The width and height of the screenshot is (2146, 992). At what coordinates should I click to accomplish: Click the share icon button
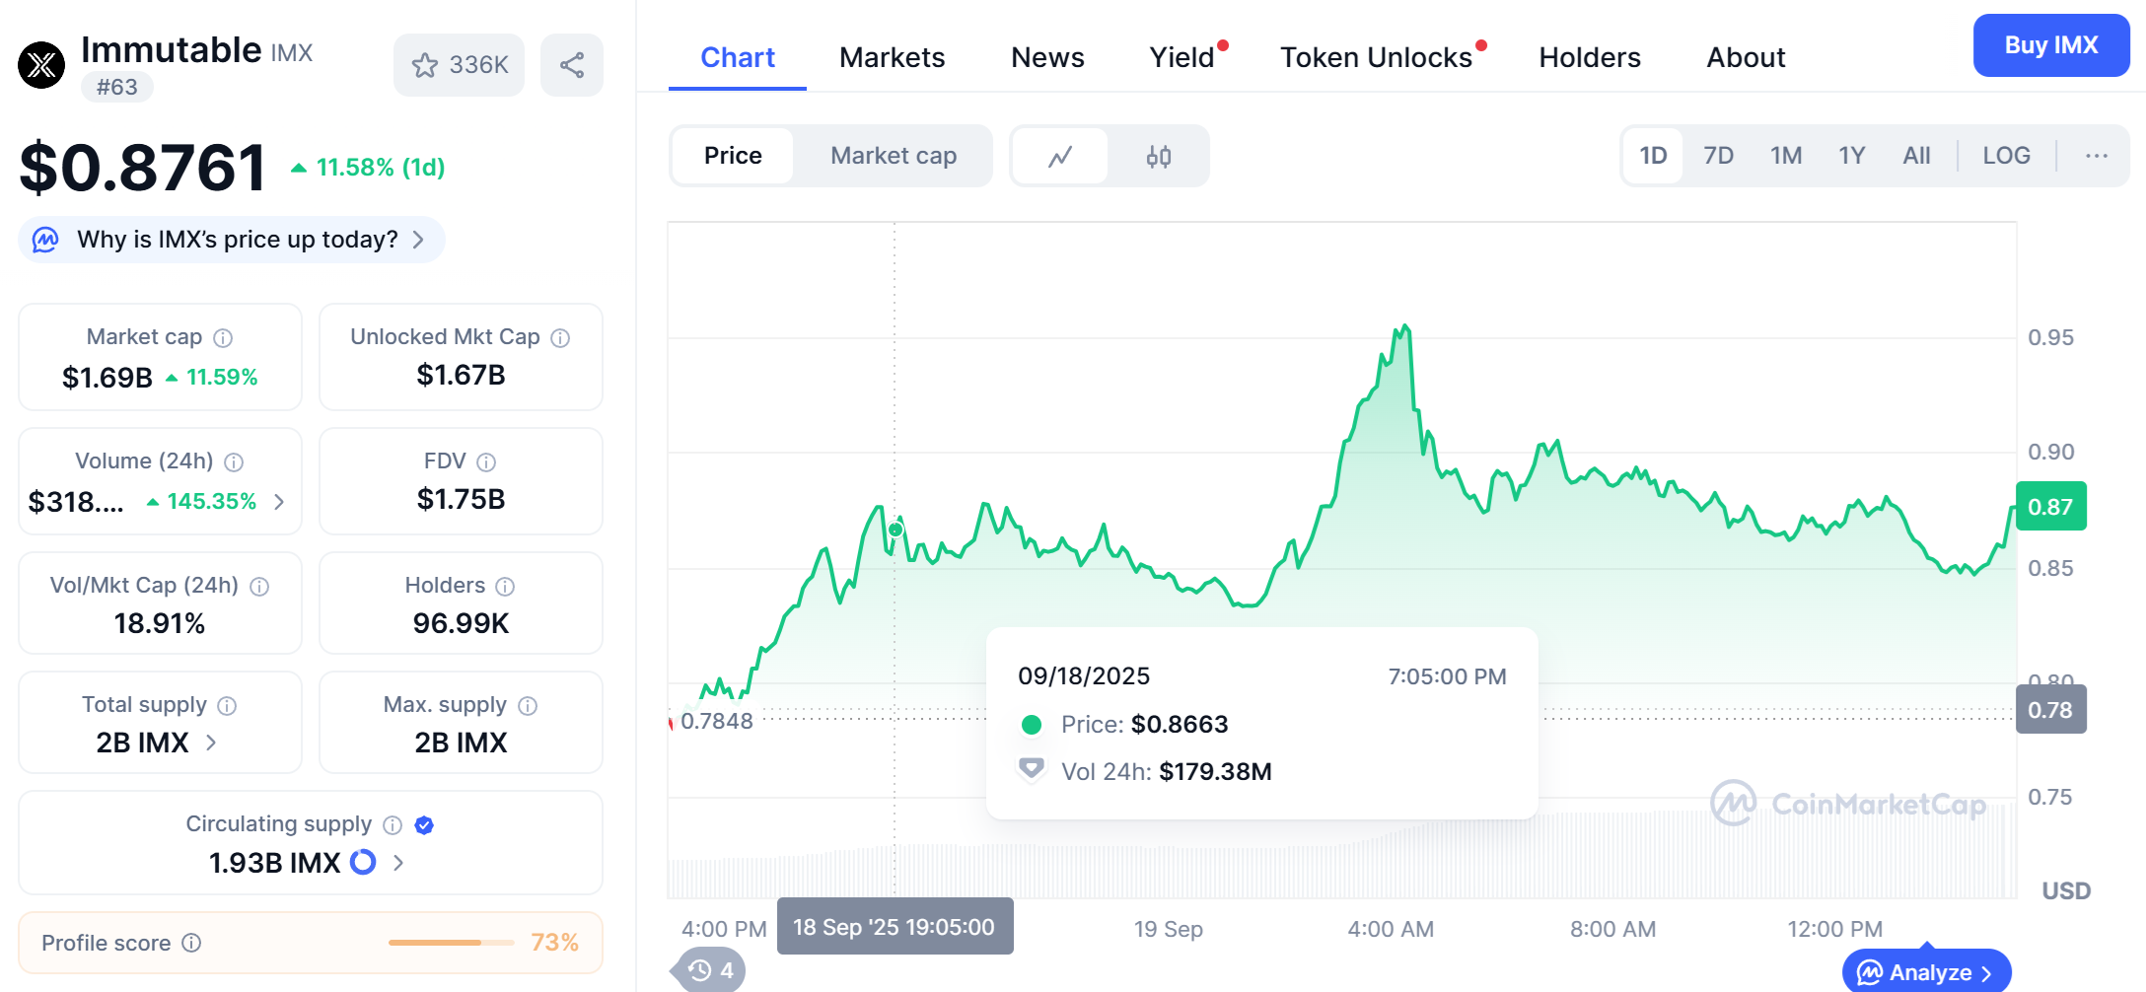pyautogui.click(x=572, y=65)
